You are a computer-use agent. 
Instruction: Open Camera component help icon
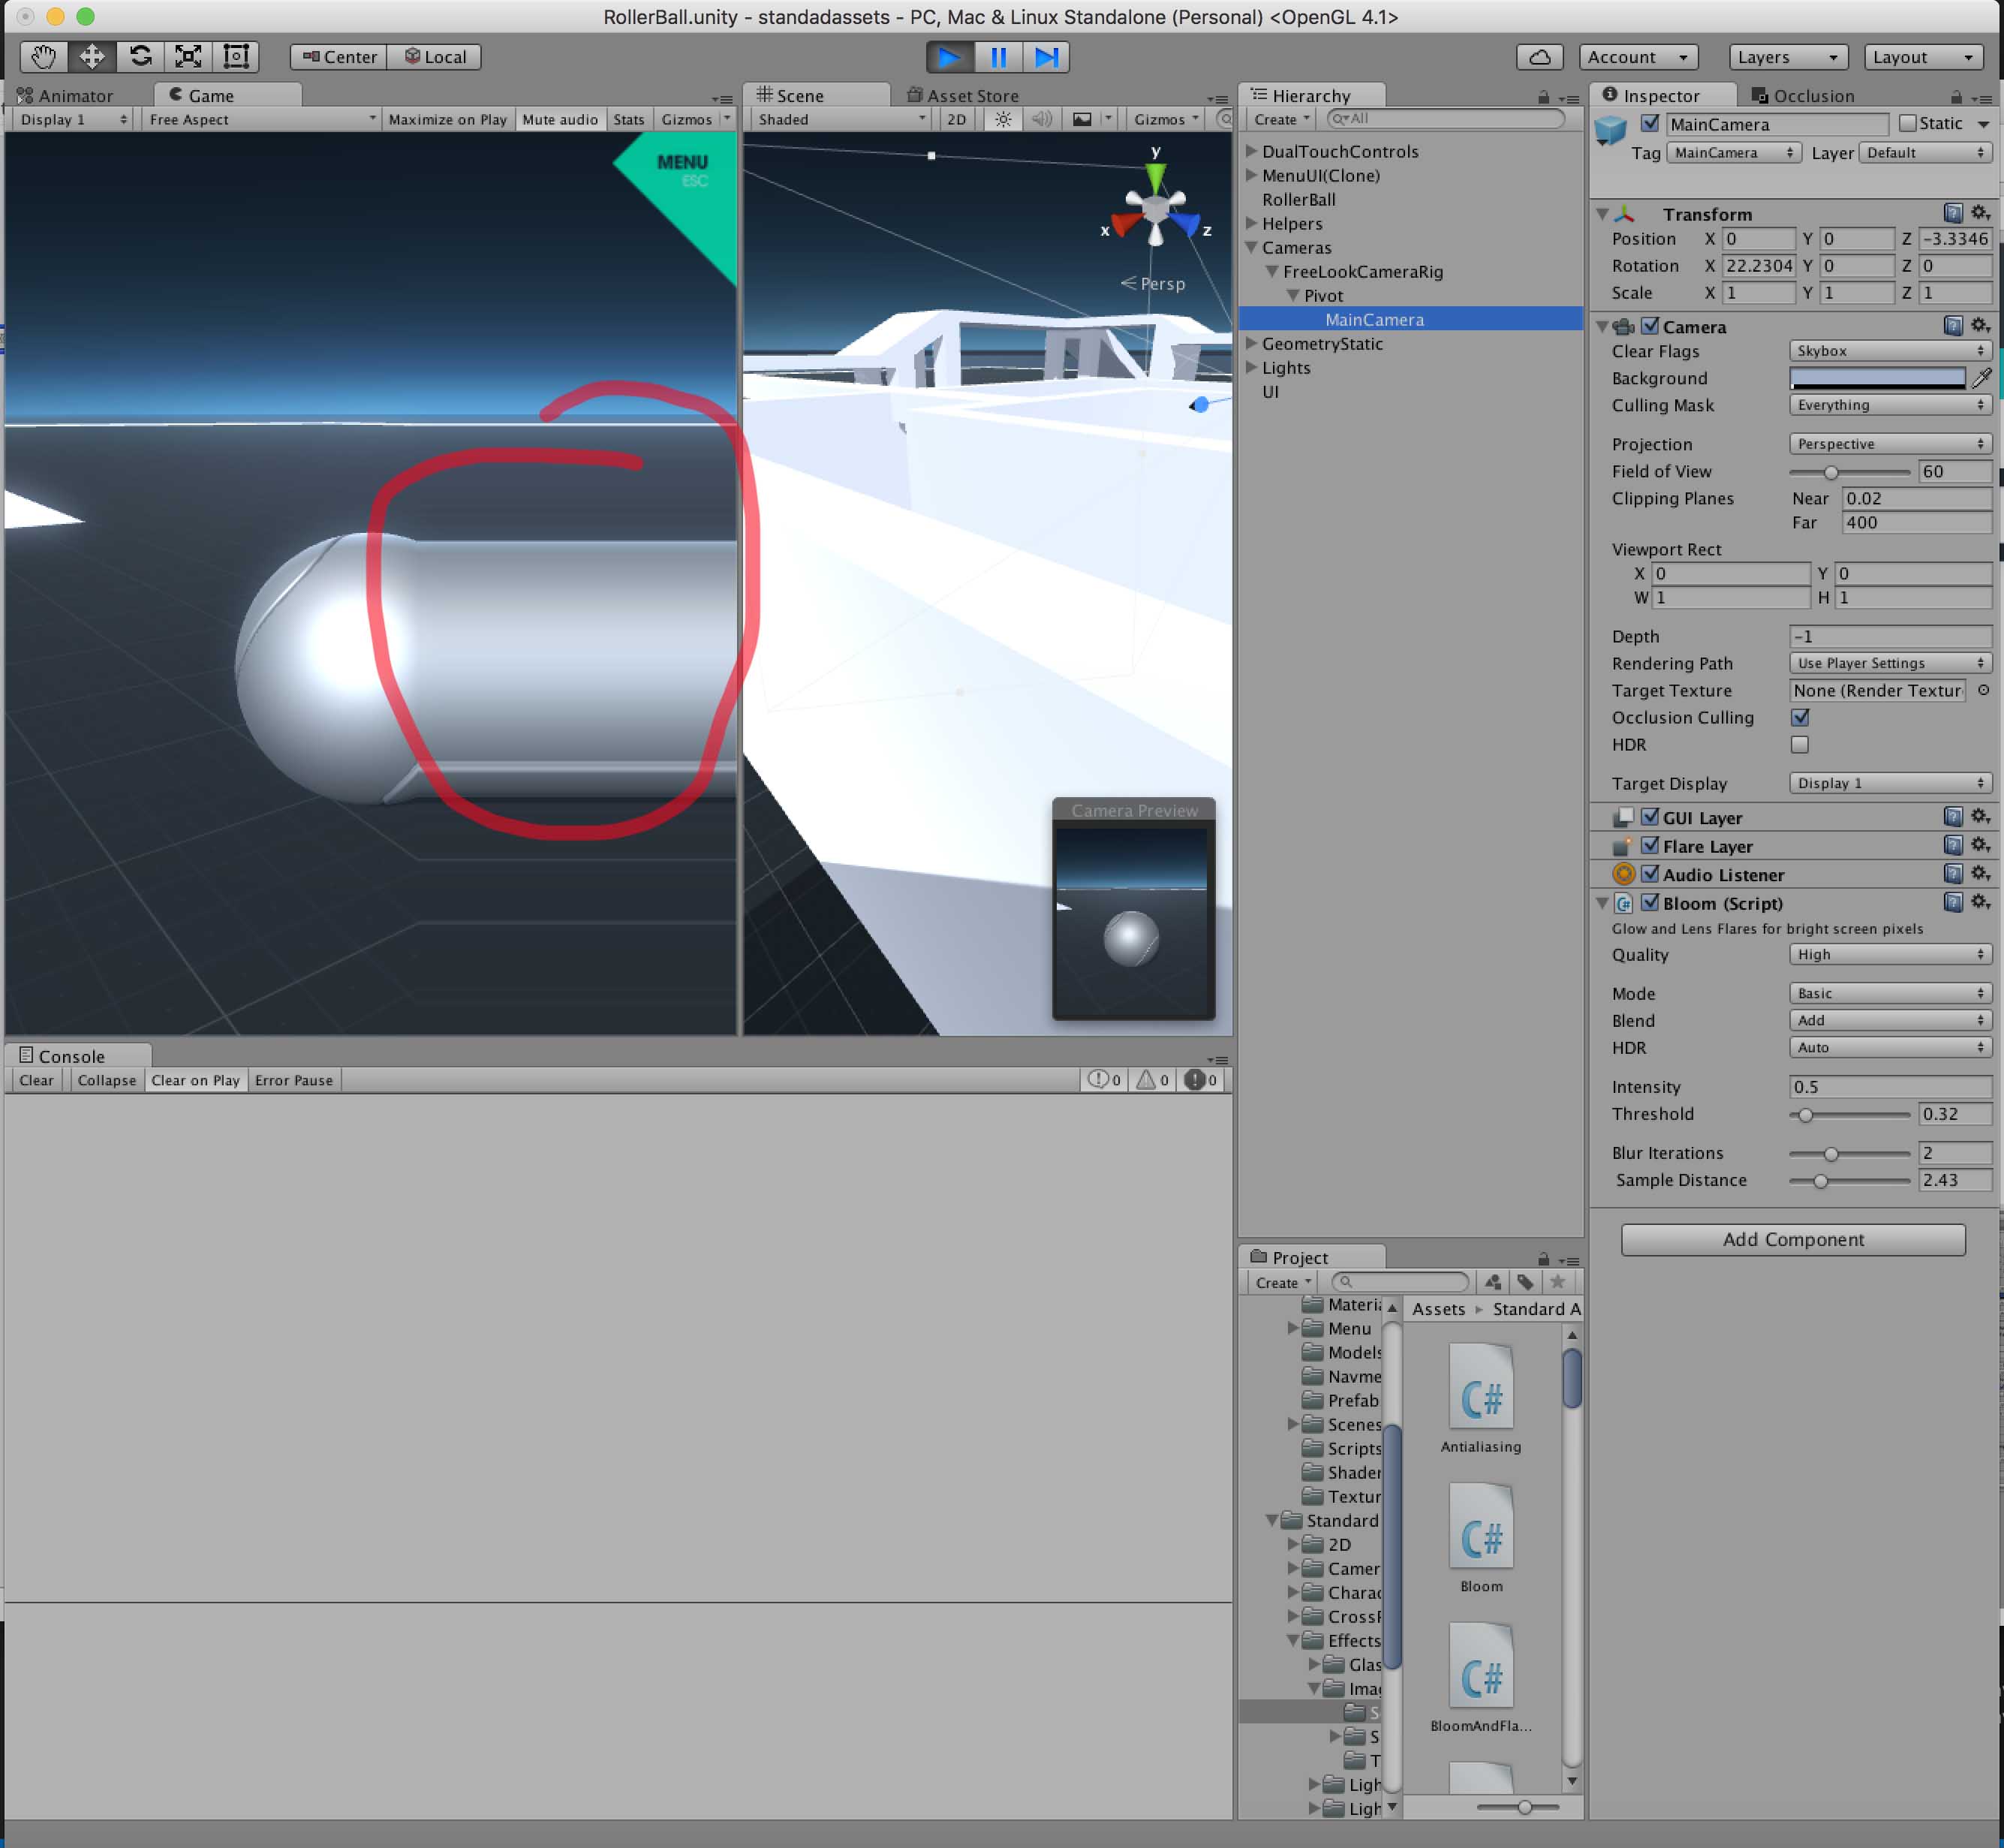tap(1953, 325)
